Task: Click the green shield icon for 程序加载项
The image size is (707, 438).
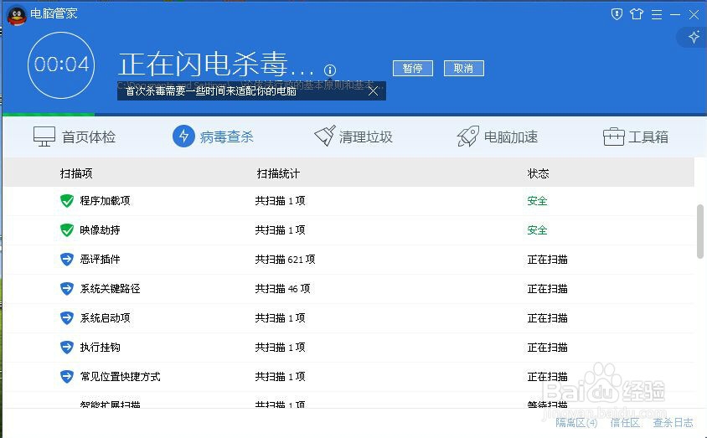Action: pos(67,201)
